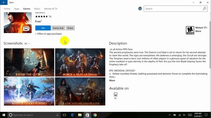Open the user account avatar
The width and height of the screenshot is (211, 118).
point(140,9)
